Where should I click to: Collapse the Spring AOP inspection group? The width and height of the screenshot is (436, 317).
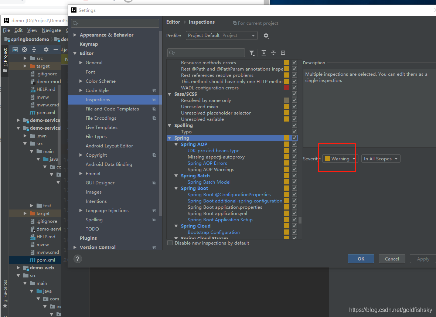(x=176, y=144)
